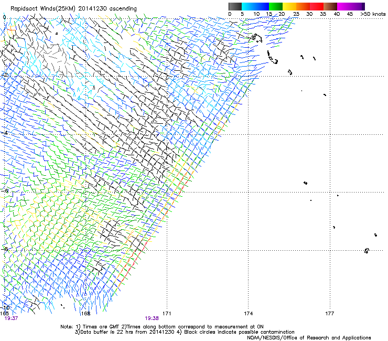Select the orange 25-30 knots legend segment
The image size is (388, 341).
click(x=303, y=6)
